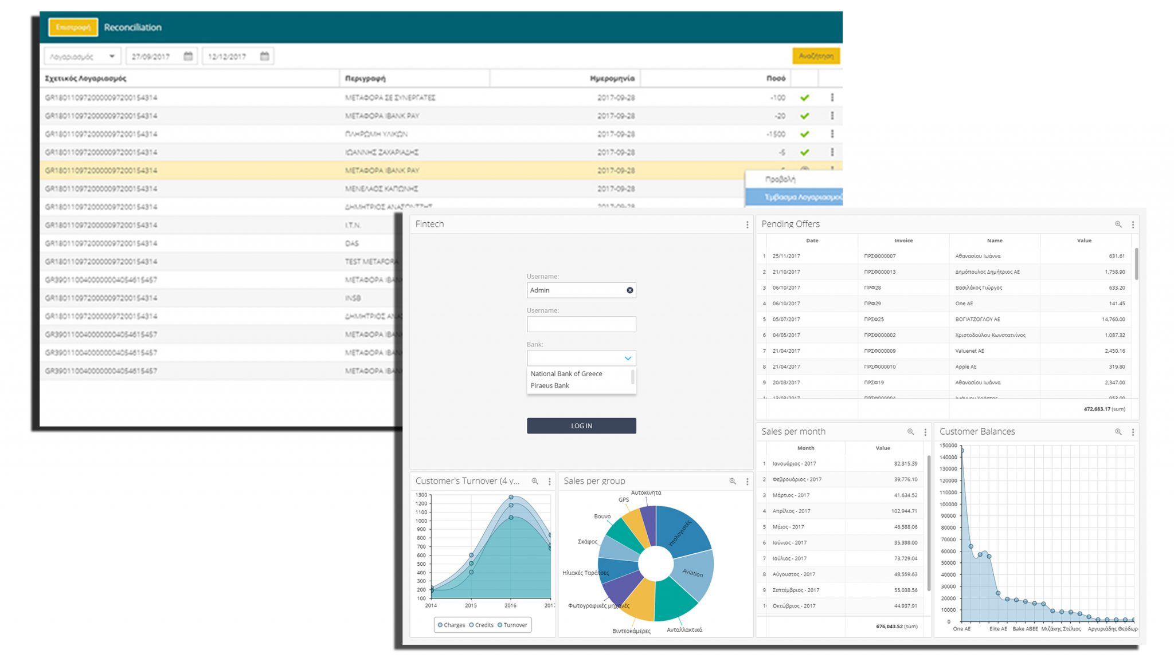Open the three-dot menu for the -1500 row

tap(832, 135)
